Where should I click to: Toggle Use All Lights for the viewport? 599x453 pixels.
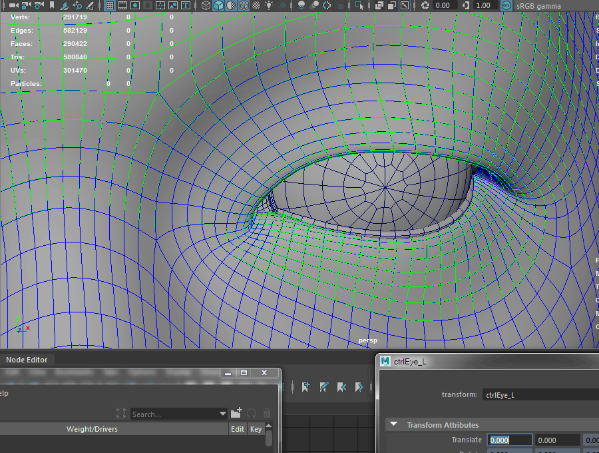(269, 5)
